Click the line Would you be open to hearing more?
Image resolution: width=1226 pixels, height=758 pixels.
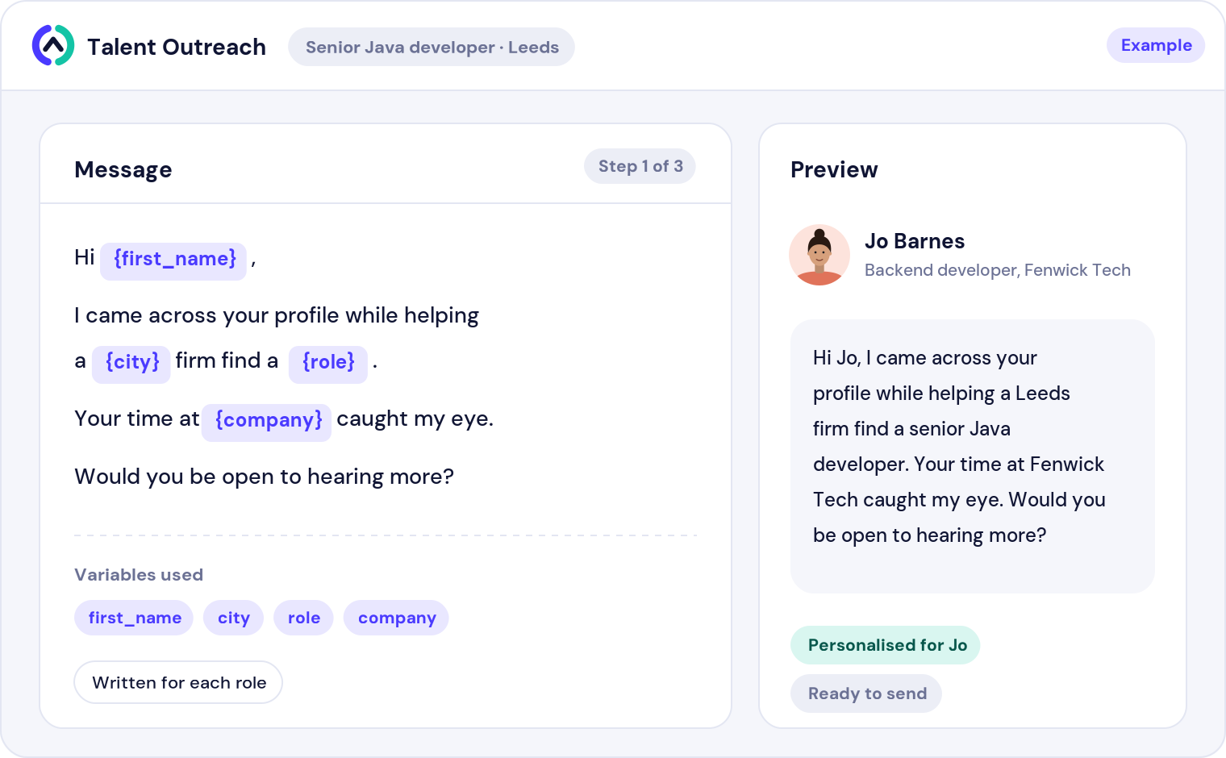(x=265, y=477)
